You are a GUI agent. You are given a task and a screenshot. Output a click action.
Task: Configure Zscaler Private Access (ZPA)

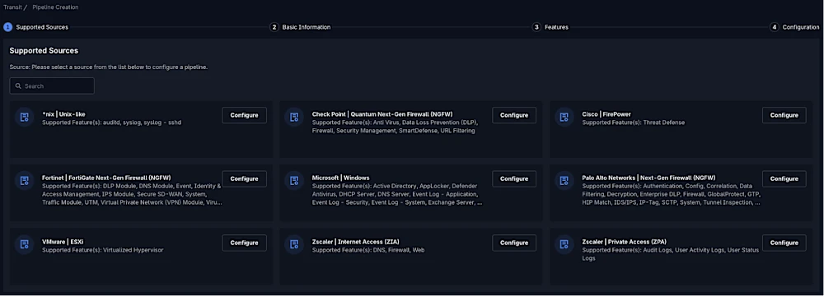pos(784,243)
